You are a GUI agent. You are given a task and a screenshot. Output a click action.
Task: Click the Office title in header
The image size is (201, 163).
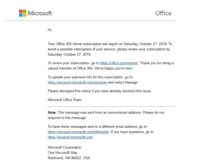163,13
